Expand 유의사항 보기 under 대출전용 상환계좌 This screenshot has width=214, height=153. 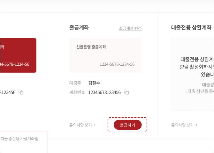click(x=184, y=125)
